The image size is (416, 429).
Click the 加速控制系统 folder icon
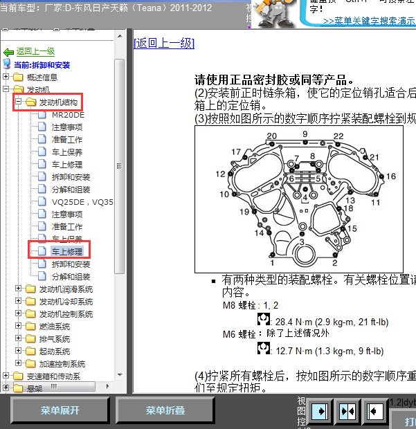[30, 363]
